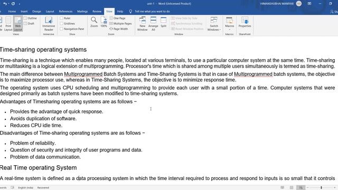Screen dimensions: 338x190
Task: Click the zoom out minus button
Action: click(307, 188)
